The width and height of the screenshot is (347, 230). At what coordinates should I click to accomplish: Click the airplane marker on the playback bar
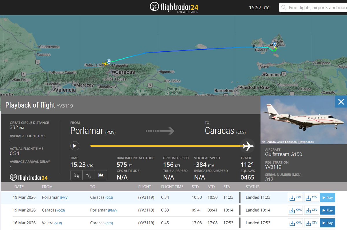pyautogui.click(x=248, y=146)
